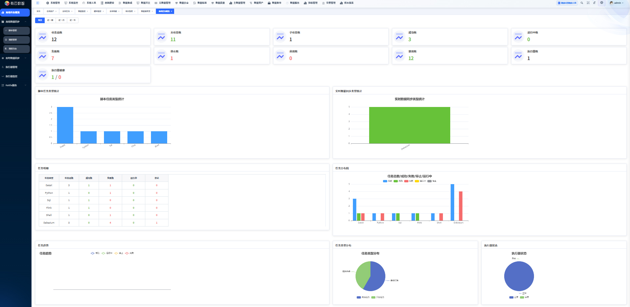
Task: Open 脚本管理 in the sidebar
Action: click(x=17, y=30)
